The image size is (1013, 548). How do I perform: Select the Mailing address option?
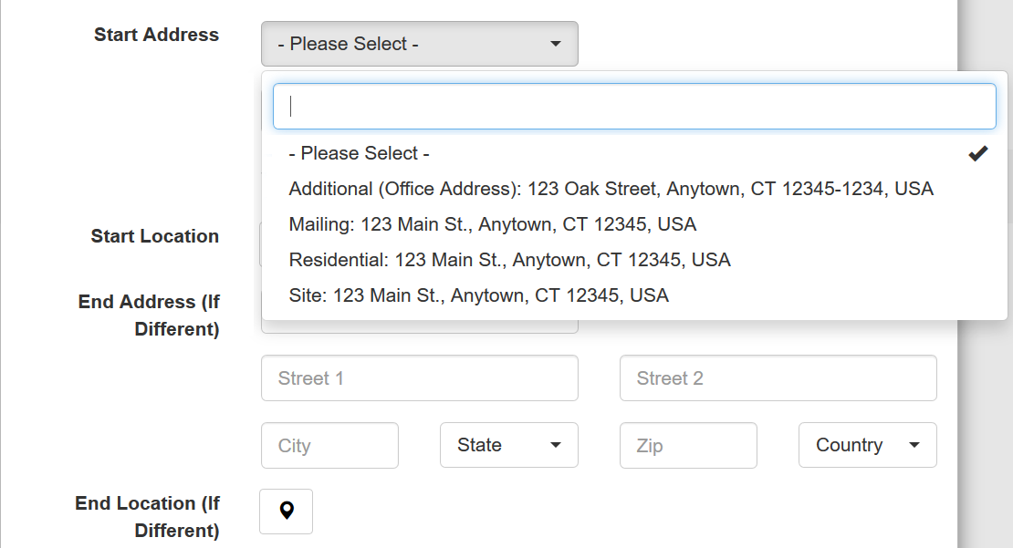pyautogui.click(x=492, y=224)
